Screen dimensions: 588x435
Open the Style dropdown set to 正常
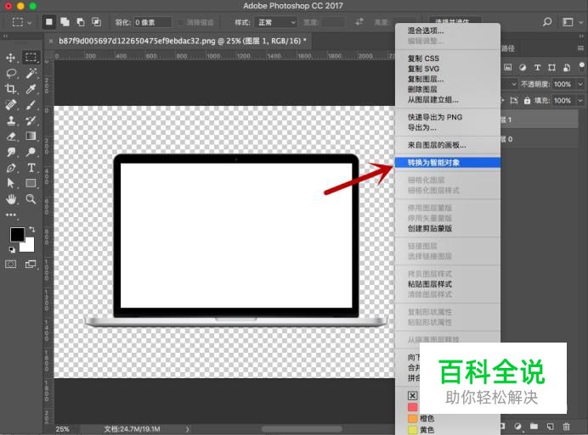click(275, 22)
